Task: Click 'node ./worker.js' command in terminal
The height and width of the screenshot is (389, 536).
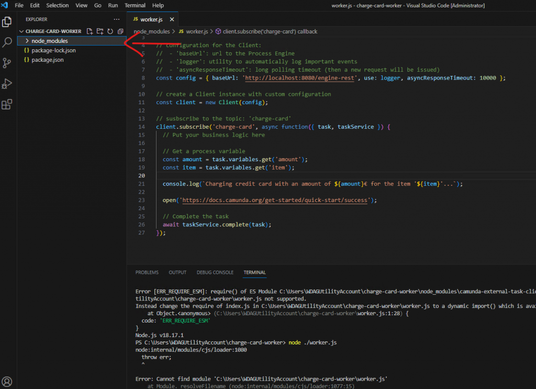Action: (x=312, y=342)
